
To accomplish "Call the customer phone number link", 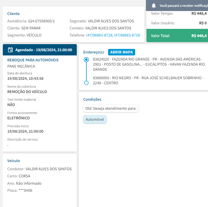I will [113, 35].
